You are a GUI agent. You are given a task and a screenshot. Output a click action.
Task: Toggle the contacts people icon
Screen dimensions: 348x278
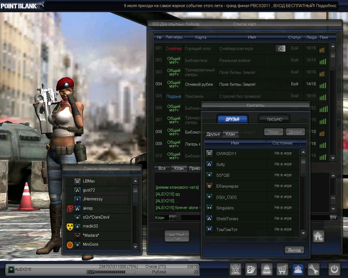pyautogui.click(x=298, y=269)
